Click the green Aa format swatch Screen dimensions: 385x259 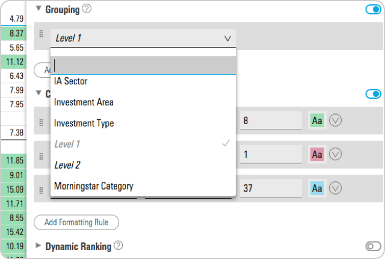(x=317, y=120)
